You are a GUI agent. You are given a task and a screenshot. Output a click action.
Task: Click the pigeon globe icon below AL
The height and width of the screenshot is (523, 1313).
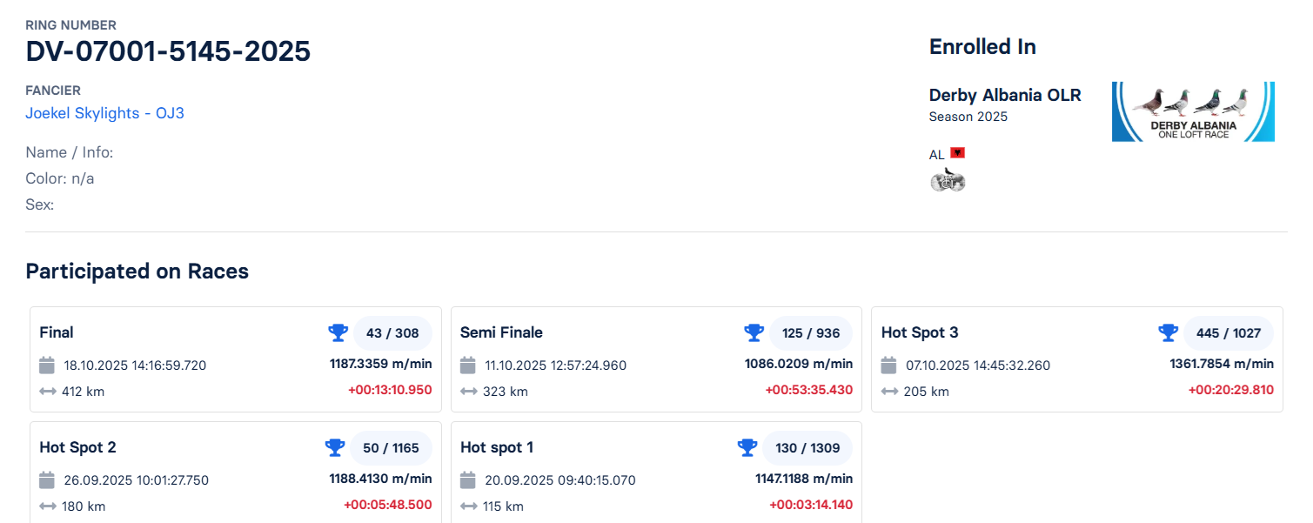[x=948, y=180]
